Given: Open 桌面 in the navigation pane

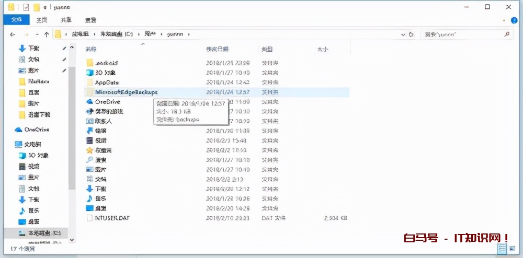Looking at the screenshot, I should coord(29,221).
